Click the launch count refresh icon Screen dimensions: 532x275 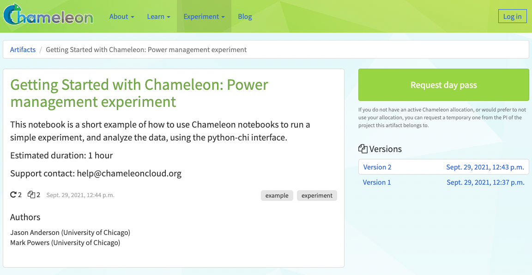click(13, 194)
